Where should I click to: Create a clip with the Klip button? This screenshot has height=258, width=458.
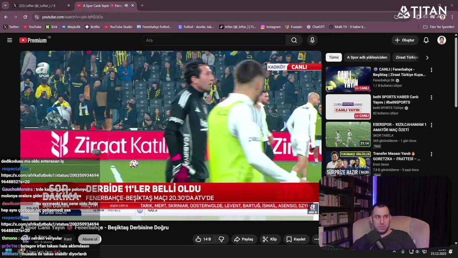pos(270,239)
